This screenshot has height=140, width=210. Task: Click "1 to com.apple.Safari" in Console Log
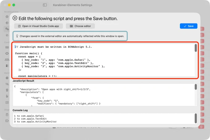point(29,116)
